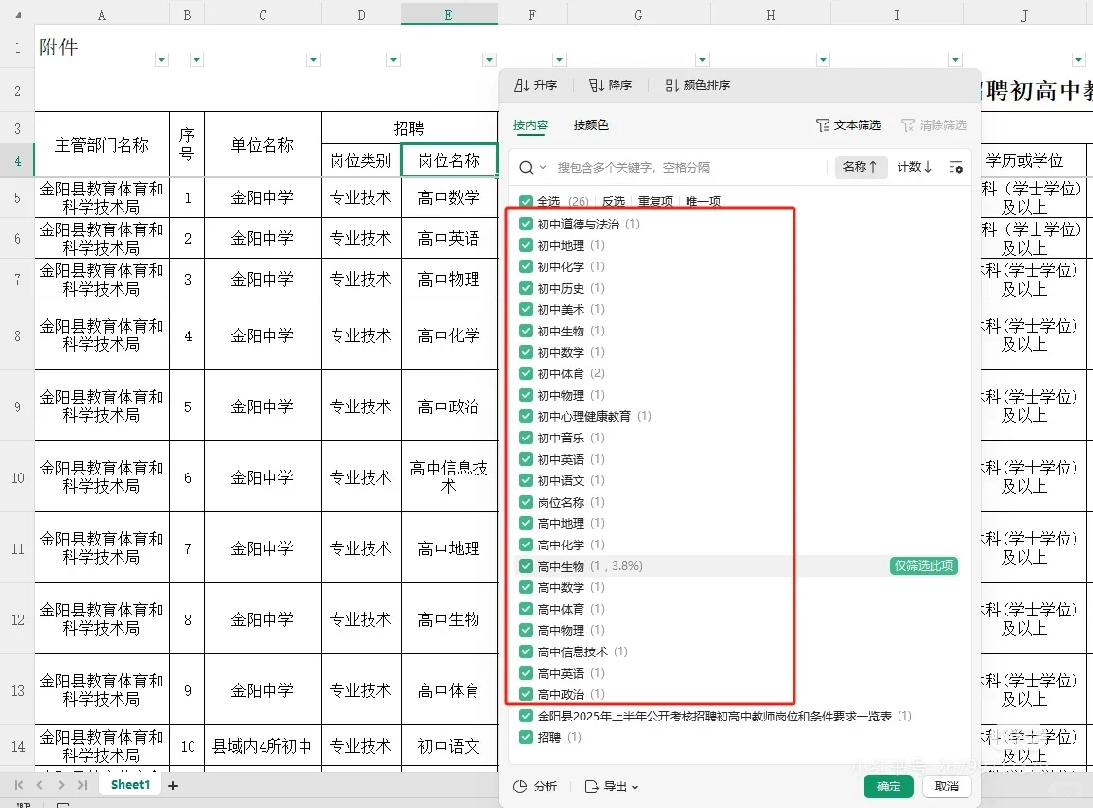This screenshot has width=1093, height=808.
Task: Click the 确定 confirm button
Action: point(888,786)
